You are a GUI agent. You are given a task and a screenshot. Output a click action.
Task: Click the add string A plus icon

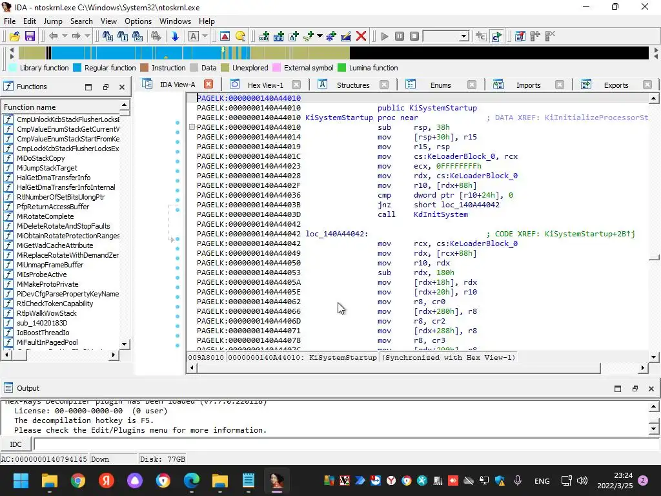click(294, 36)
